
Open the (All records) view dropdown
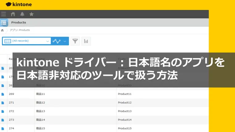pyautogui.click(x=27, y=41)
